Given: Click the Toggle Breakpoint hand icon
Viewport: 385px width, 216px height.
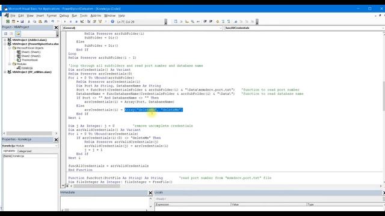Looking at the screenshot, I should (x=217, y=22).
